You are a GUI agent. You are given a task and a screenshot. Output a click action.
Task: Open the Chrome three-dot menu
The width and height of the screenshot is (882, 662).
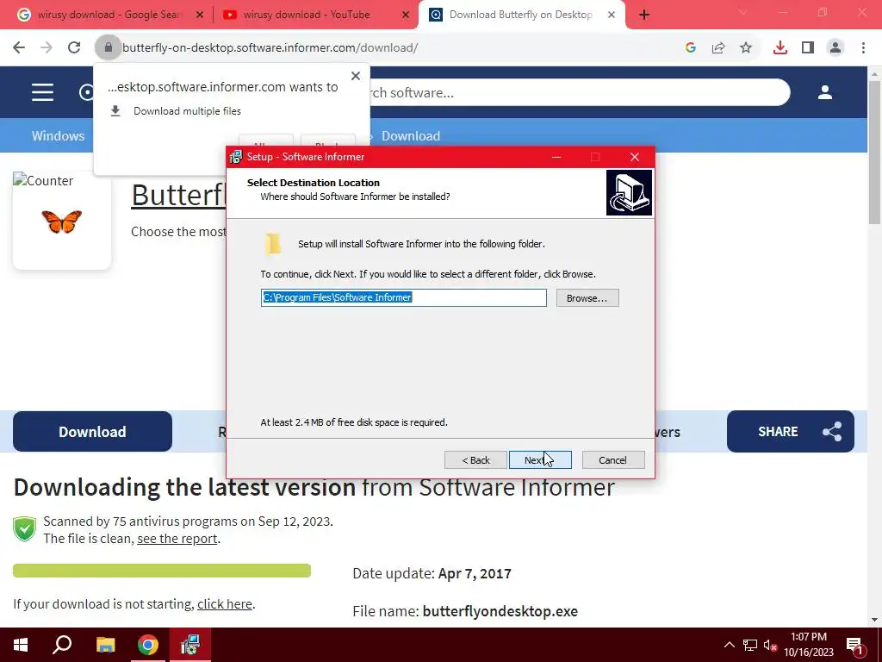(x=863, y=48)
